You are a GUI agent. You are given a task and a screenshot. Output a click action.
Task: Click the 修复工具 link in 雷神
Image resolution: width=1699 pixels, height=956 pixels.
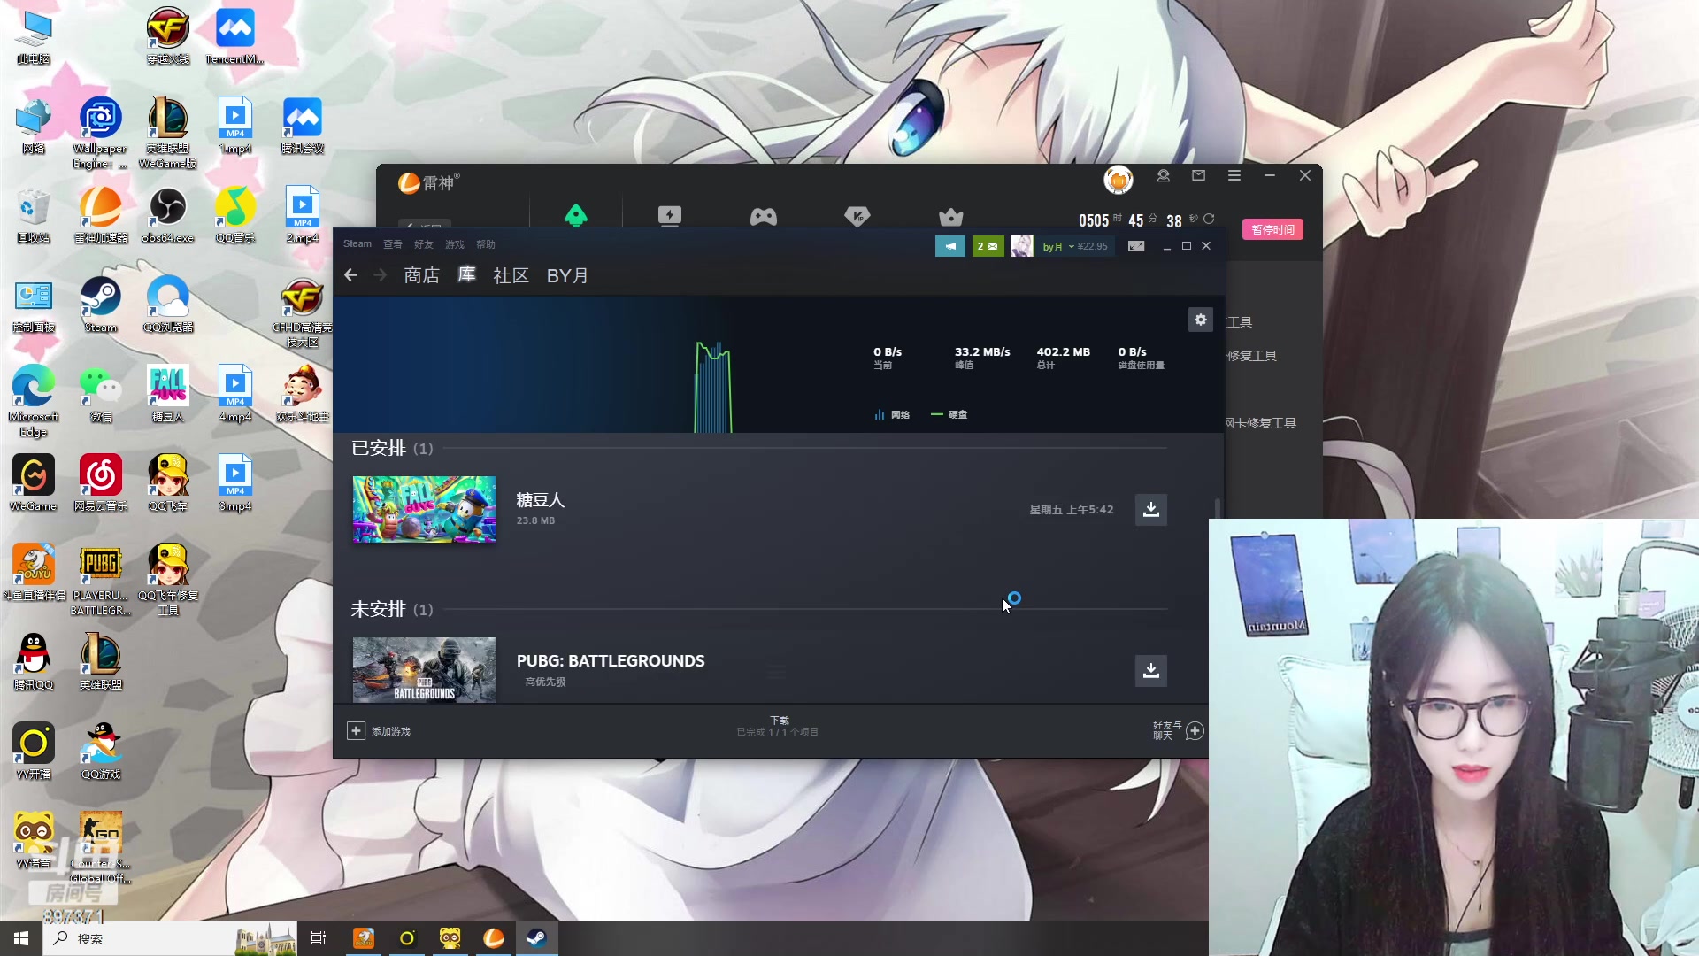[1252, 356]
